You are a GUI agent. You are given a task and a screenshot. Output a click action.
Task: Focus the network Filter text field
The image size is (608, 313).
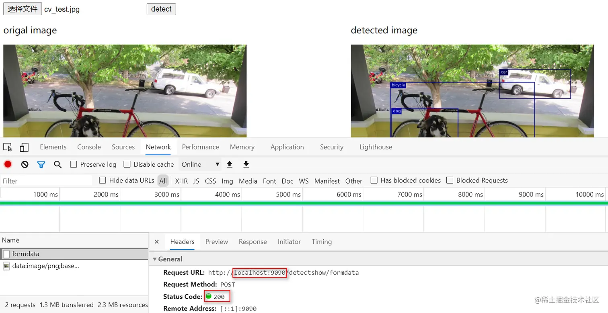(x=46, y=181)
